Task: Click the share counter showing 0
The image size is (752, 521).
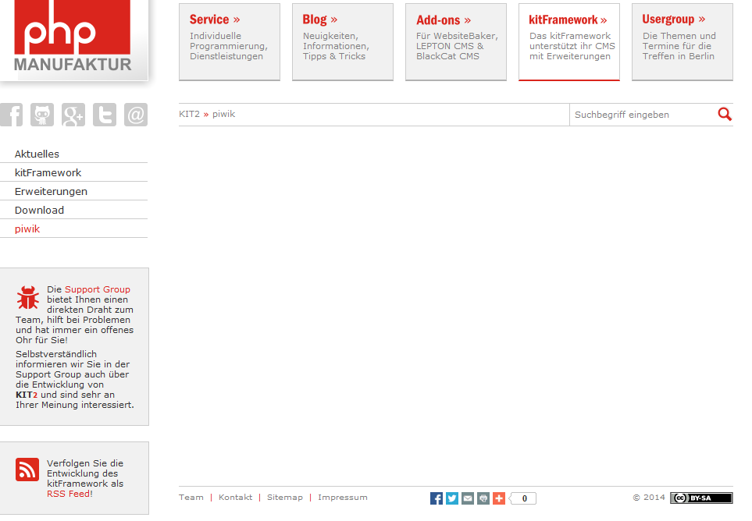Action: tap(523, 498)
